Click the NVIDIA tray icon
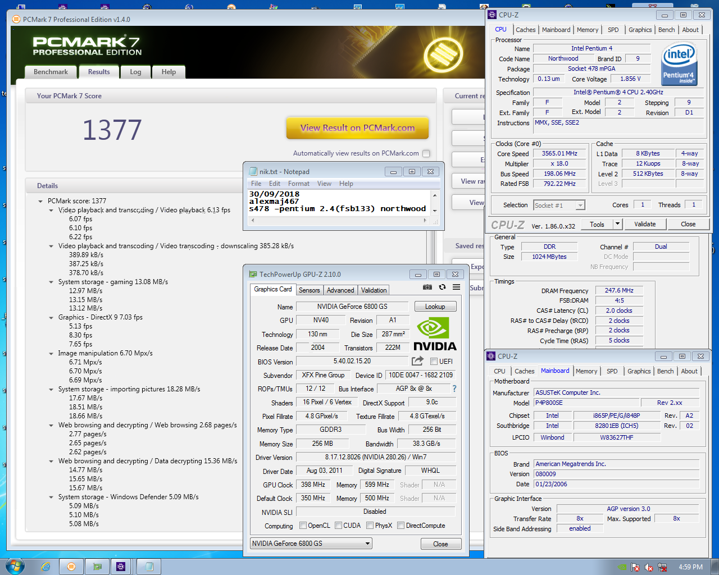 coord(622,567)
